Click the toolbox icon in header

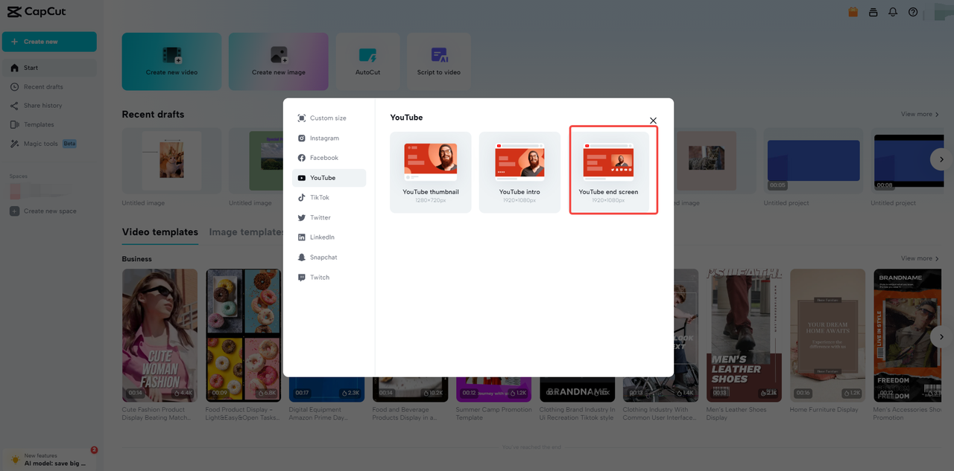click(x=873, y=12)
